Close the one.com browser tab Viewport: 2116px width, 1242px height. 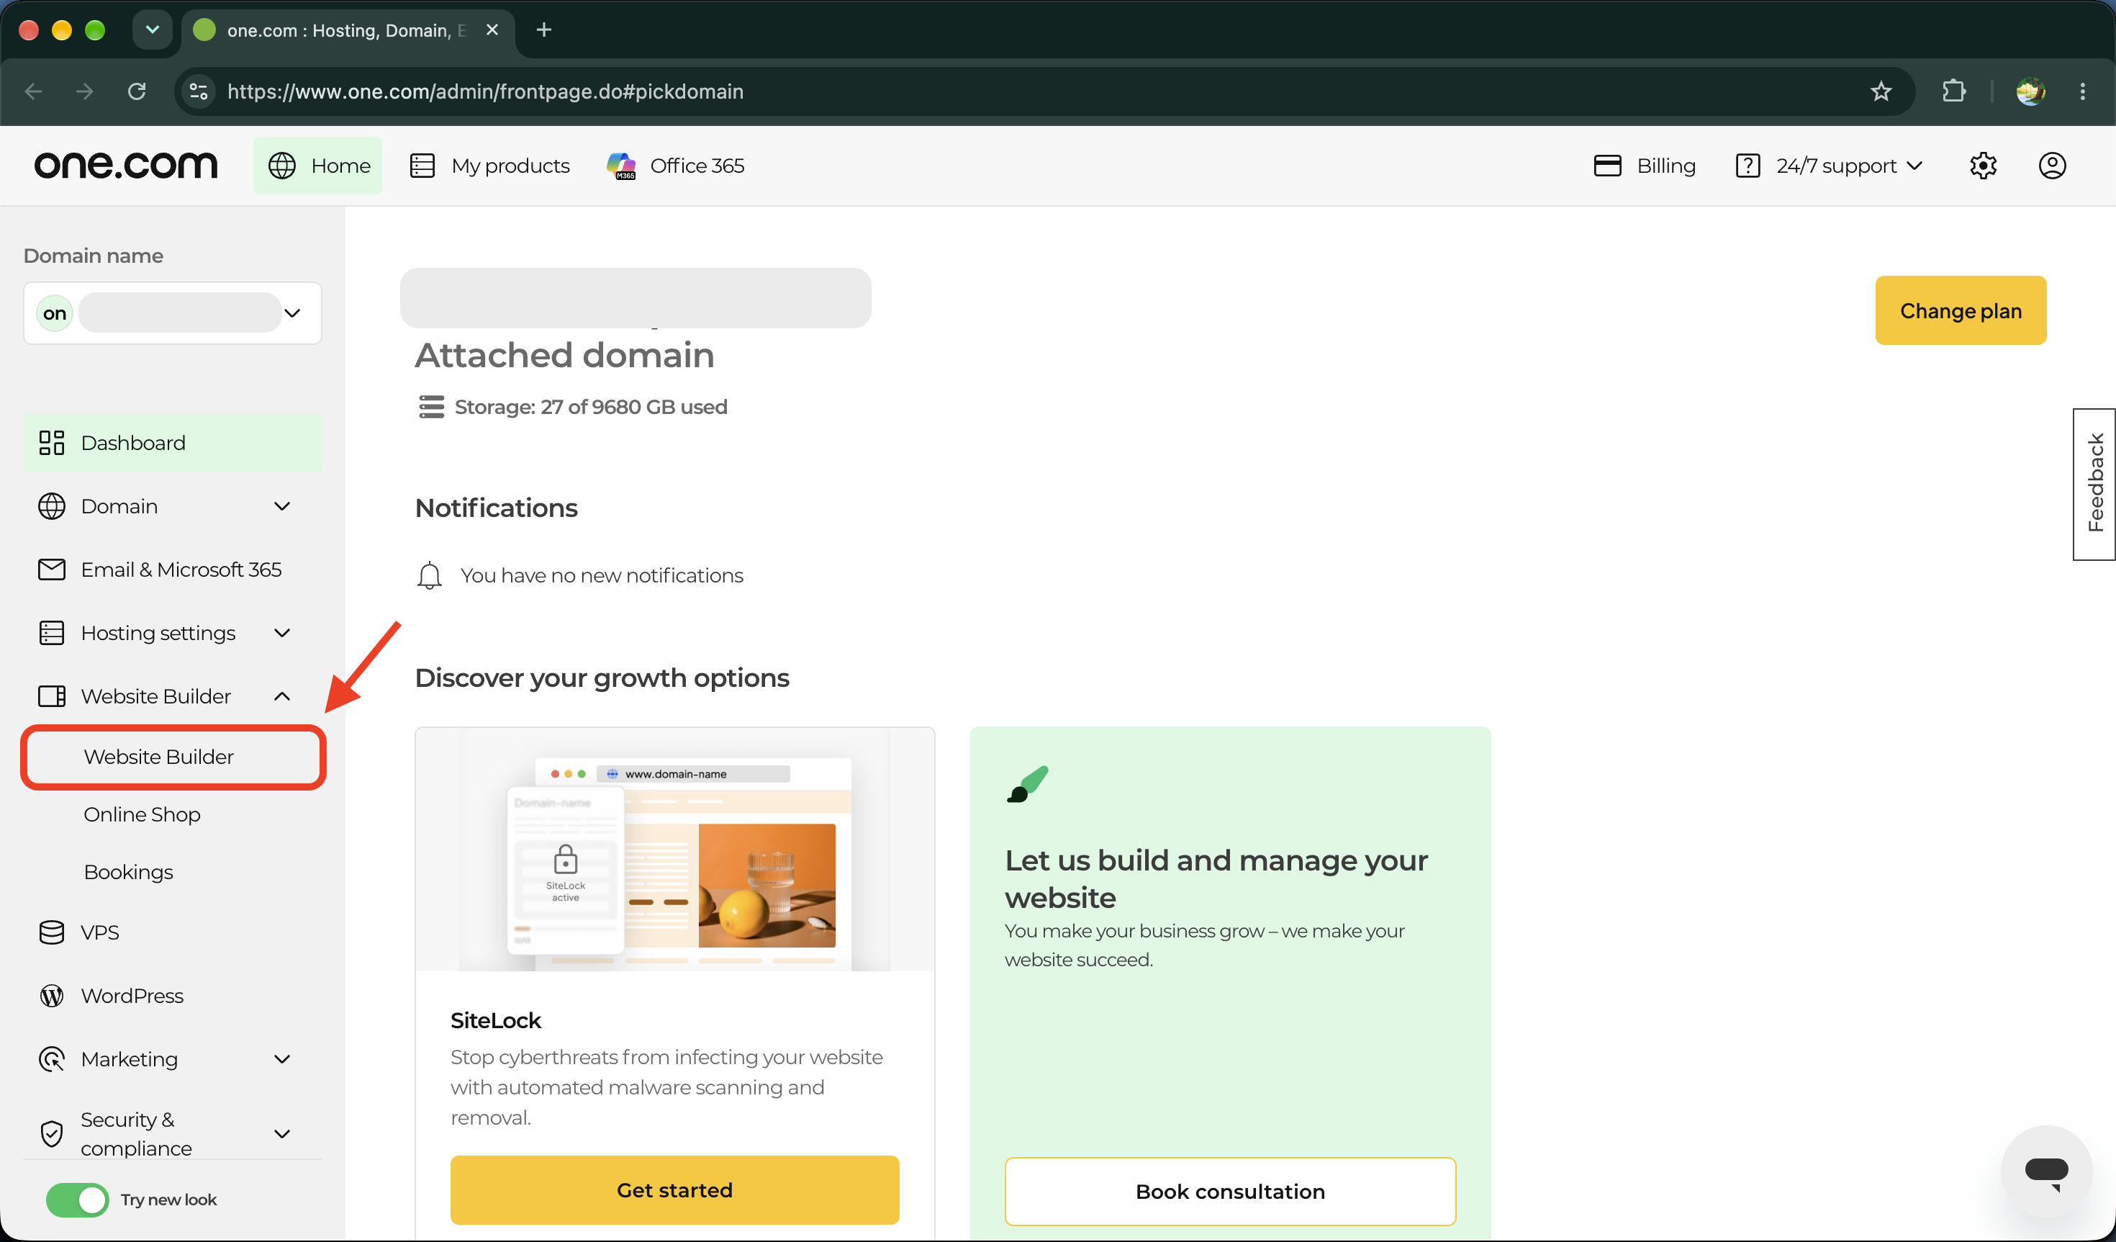tap(492, 30)
